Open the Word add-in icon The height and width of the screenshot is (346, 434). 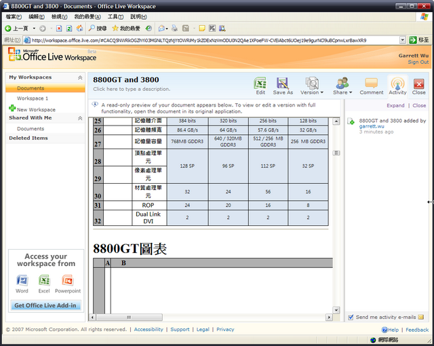tap(22, 280)
